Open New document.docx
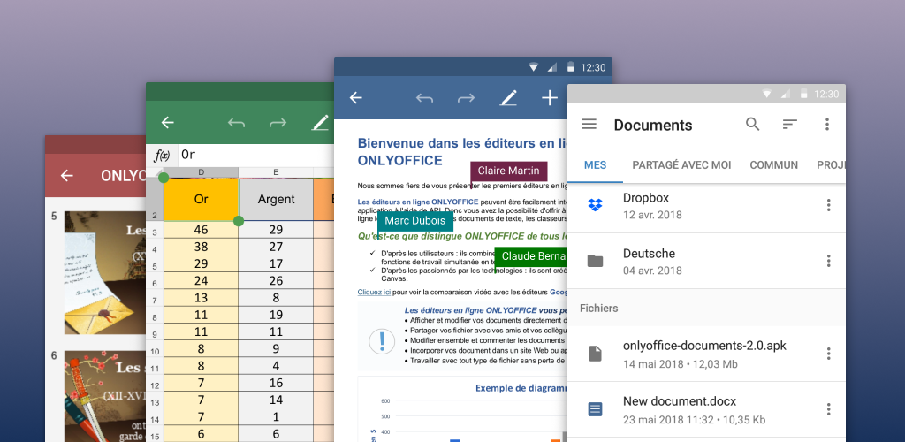 pyautogui.click(x=706, y=409)
